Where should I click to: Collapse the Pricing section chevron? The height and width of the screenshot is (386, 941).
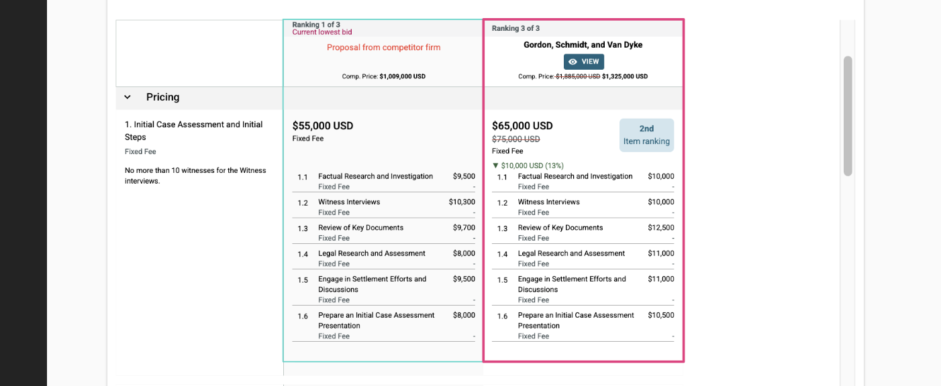click(x=128, y=97)
